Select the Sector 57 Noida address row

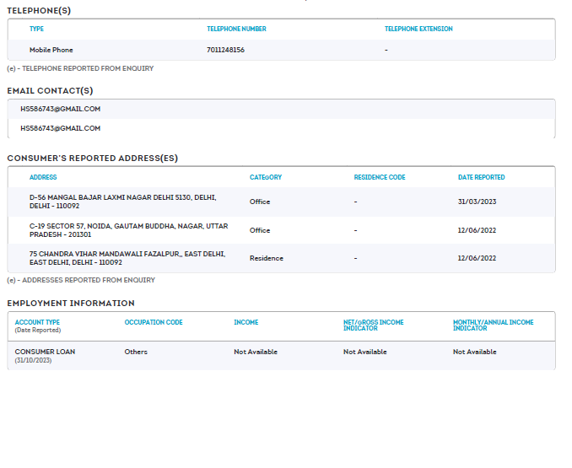coord(128,230)
